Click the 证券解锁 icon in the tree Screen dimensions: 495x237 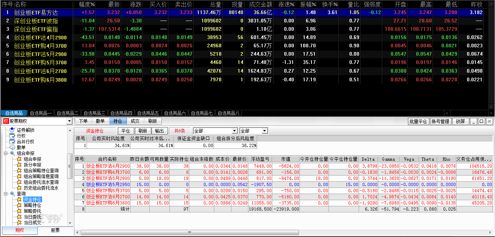pyautogui.click(x=12, y=130)
